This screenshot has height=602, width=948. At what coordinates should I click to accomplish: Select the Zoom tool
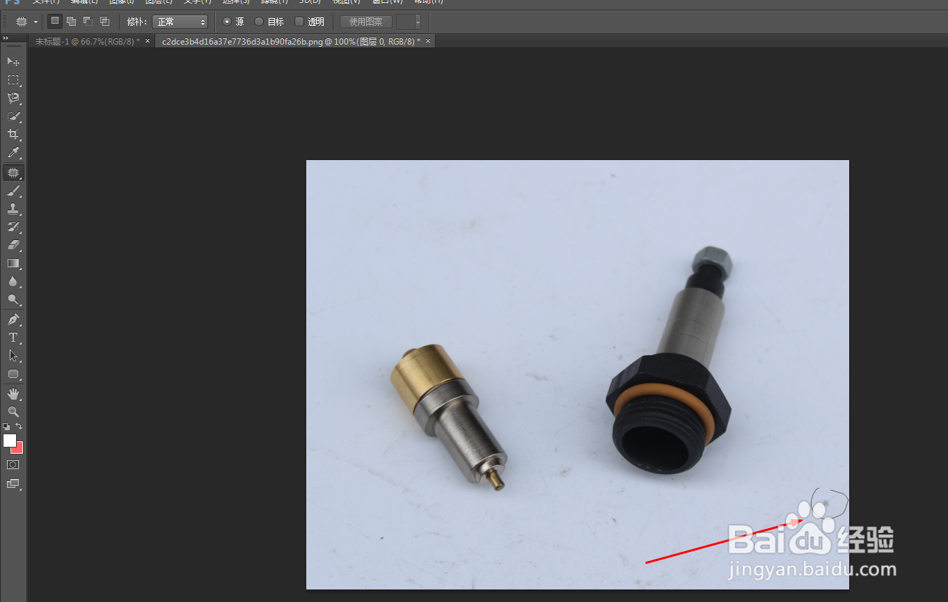[13, 412]
